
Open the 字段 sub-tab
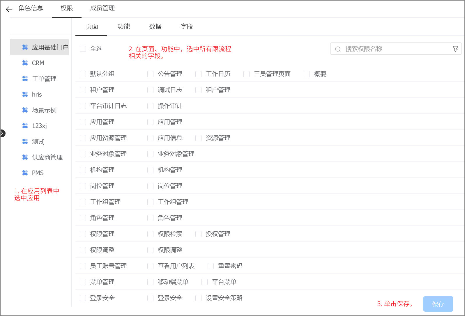tap(187, 26)
